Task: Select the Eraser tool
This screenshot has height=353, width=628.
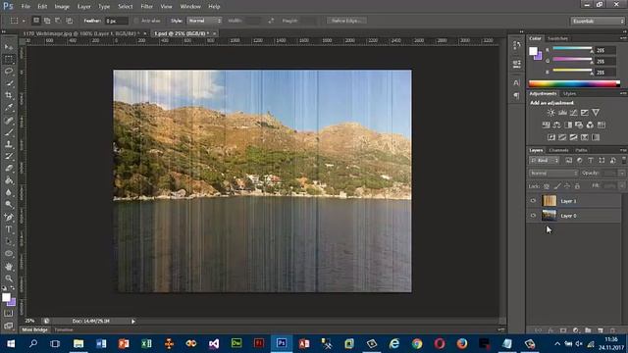Action: [x=9, y=169]
